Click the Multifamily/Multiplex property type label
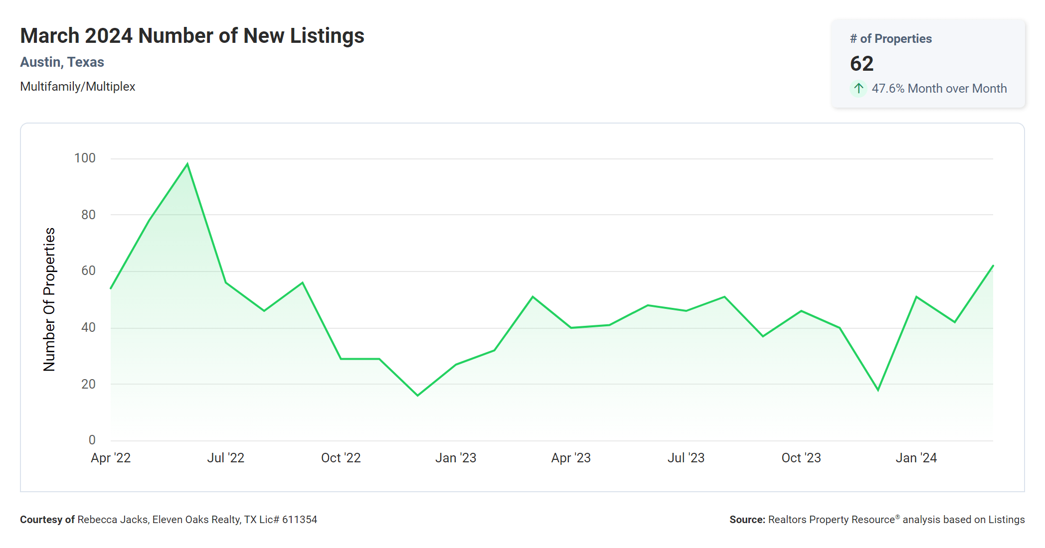 [x=77, y=87]
